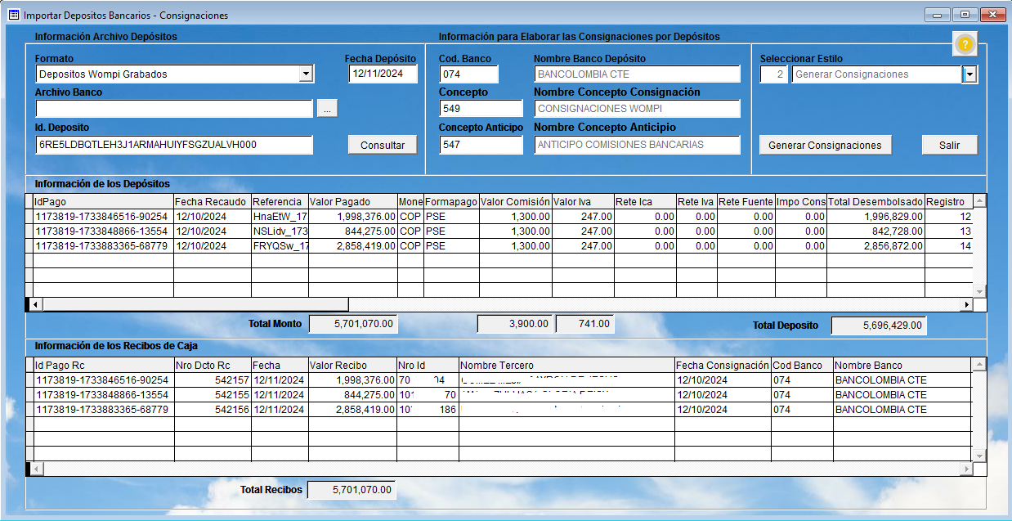Click the Total Deposito value field
Screen dimensions: 1012x521
(879, 326)
